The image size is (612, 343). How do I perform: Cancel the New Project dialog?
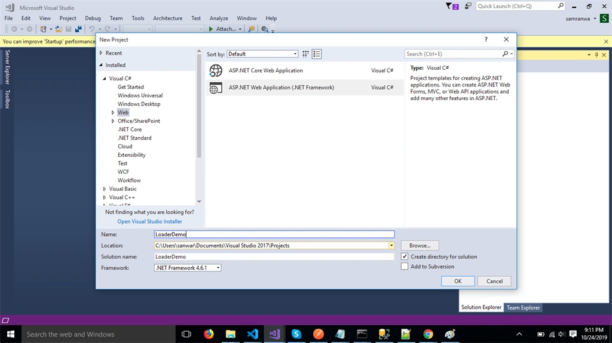click(x=494, y=281)
